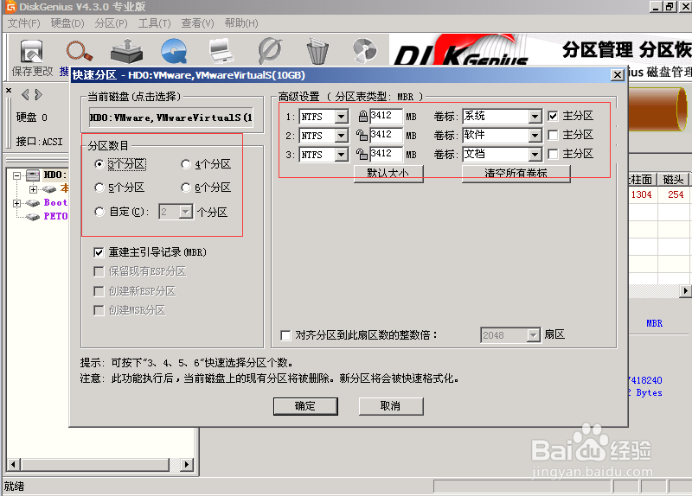Screen dimensions: 692x496
Task: Click the 确定 confirm button
Action: [305, 406]
